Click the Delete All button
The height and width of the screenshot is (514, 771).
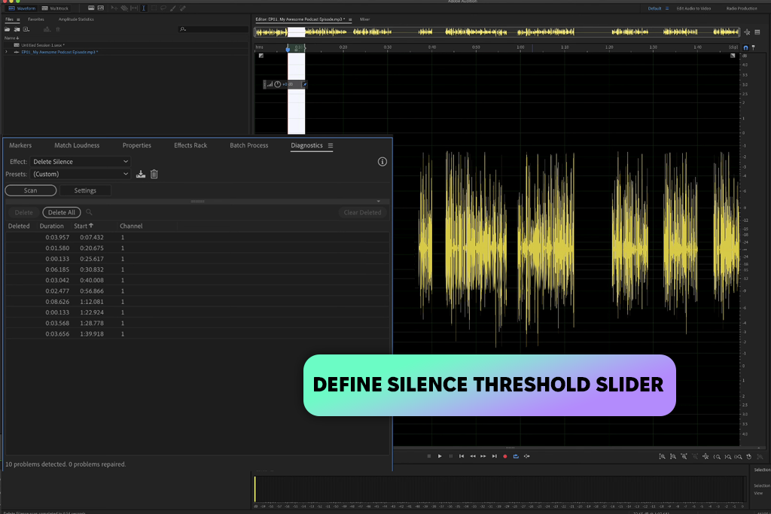62,212
